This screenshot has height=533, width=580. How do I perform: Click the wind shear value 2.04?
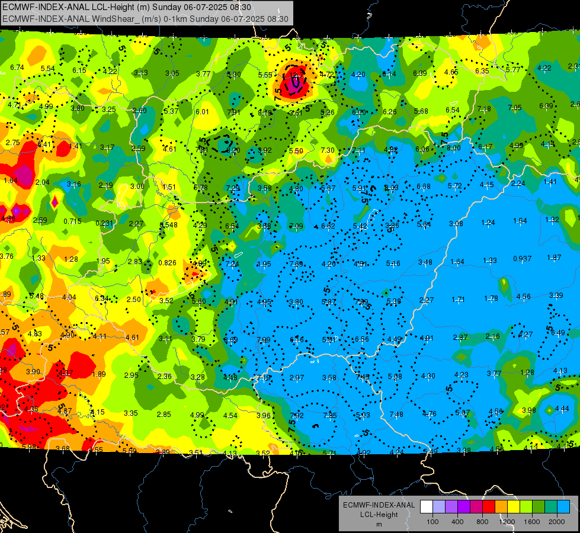coord(43,182)
